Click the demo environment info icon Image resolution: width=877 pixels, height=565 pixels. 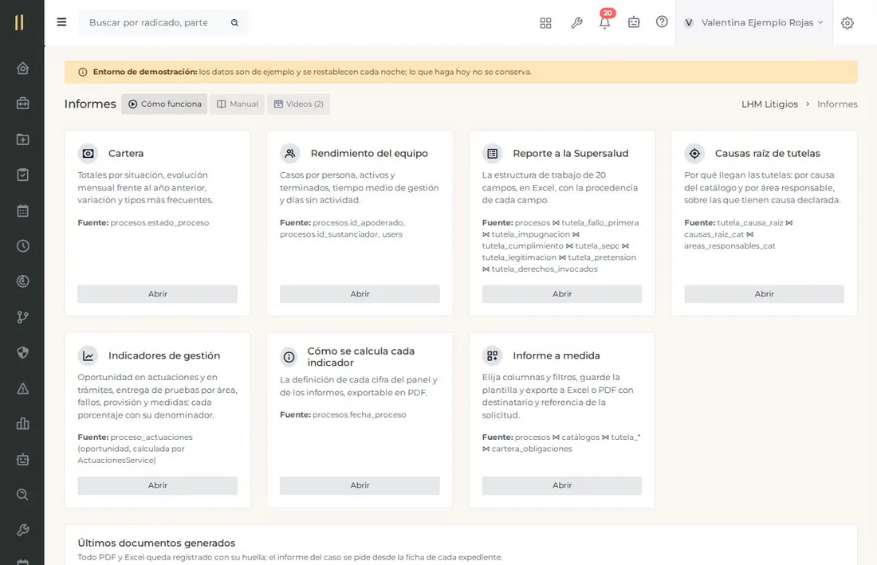coord(83,72)
